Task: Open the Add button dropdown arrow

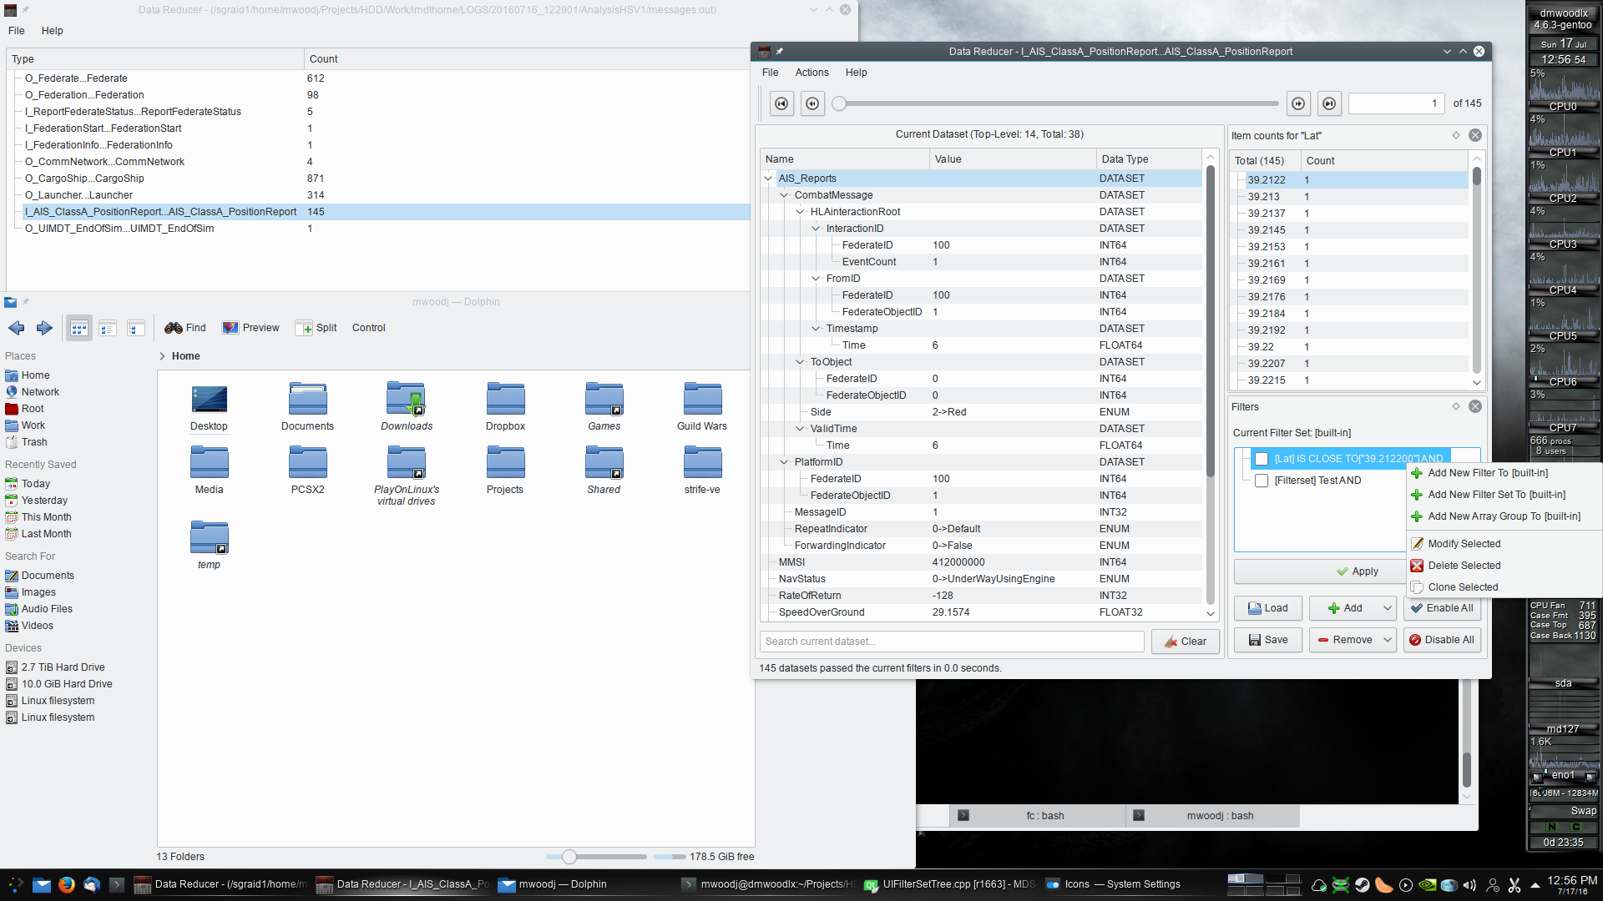Action: tap(1387, 608)
